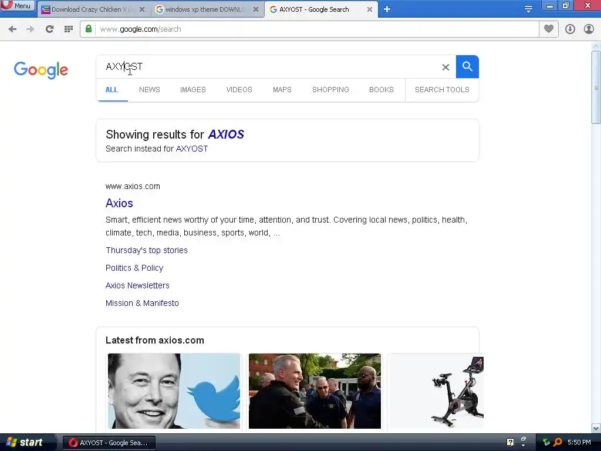Open the Twitter bird story thumbnail
This screenshot has width=601, height=451.
pyautogui.click(x=174, y=391)
